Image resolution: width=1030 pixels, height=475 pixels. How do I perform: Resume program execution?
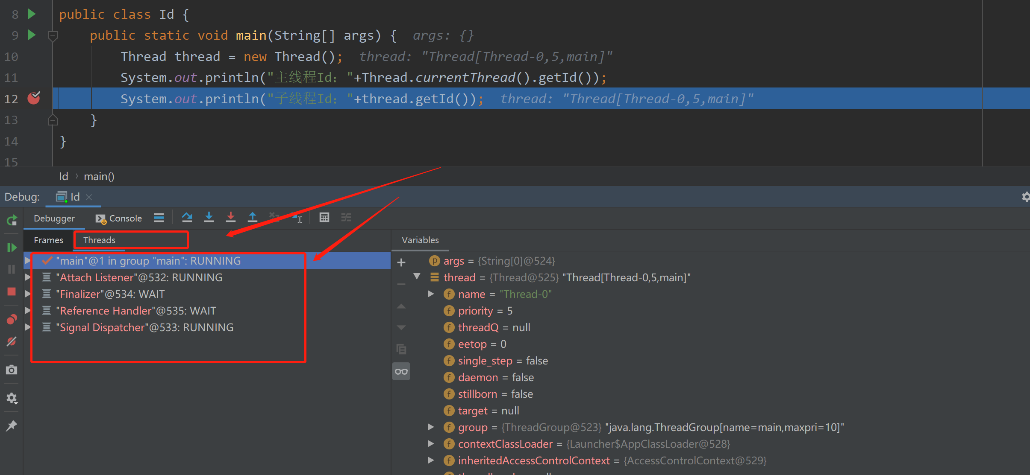point(12,248)
